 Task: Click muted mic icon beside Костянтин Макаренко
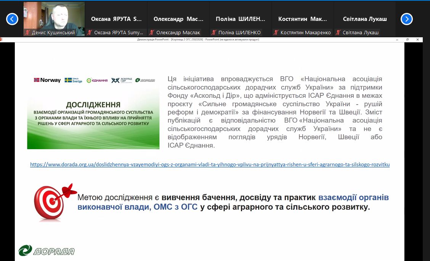(x=276, y=33)
